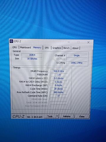The width and height of the screenshot is (106, 142).
Task: Click the tRP 8 clocks value
Action: [x=59, y=85]
